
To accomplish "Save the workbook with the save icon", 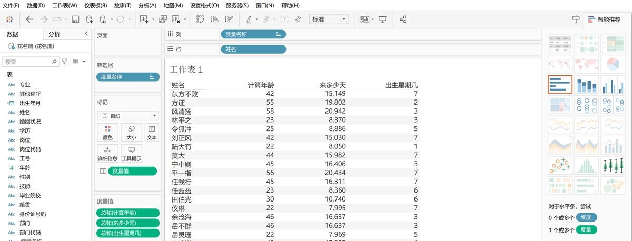I will (75, 19).
